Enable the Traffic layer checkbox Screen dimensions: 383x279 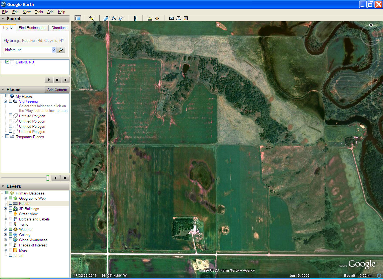coord(10,224)
